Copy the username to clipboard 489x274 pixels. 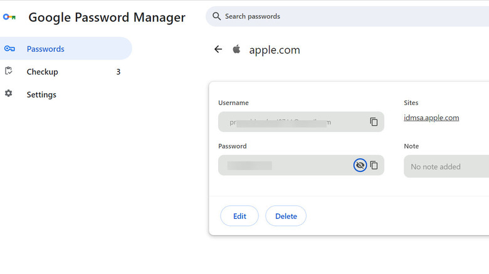374,122
